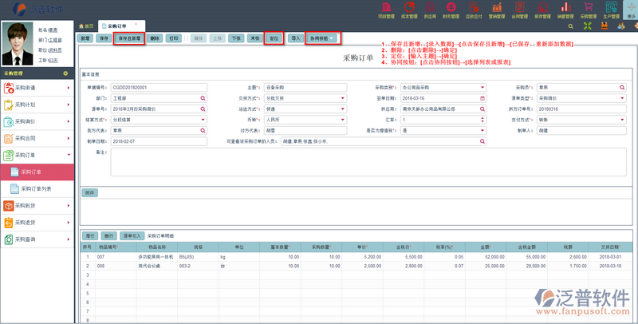Open the calendar picker for 签单日期
This screenshot has width=638, height=324.
tap(482, 98)
